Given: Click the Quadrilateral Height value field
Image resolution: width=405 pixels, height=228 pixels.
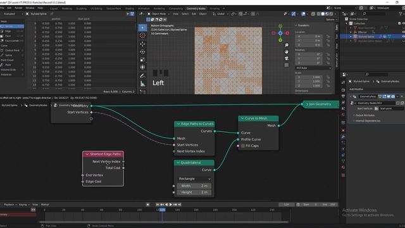Looking at the screenshot, I should (194, 193).
